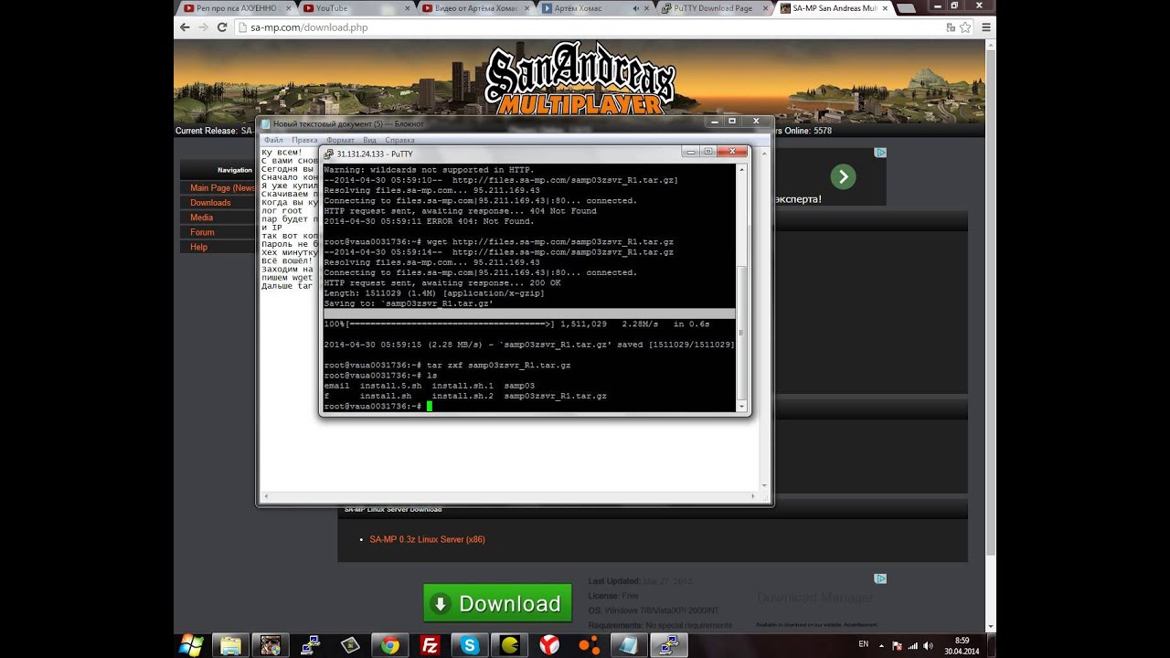Click the 'install.sh.2' file name in terminal
1170x658 pixels.
pos(463,396)
